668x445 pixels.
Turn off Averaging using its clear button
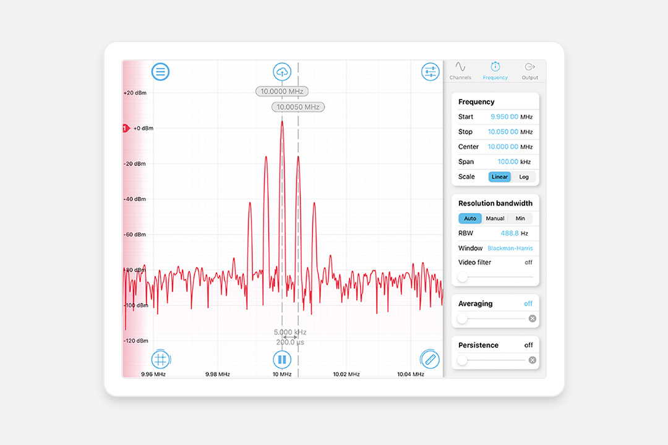click(532, 318)
